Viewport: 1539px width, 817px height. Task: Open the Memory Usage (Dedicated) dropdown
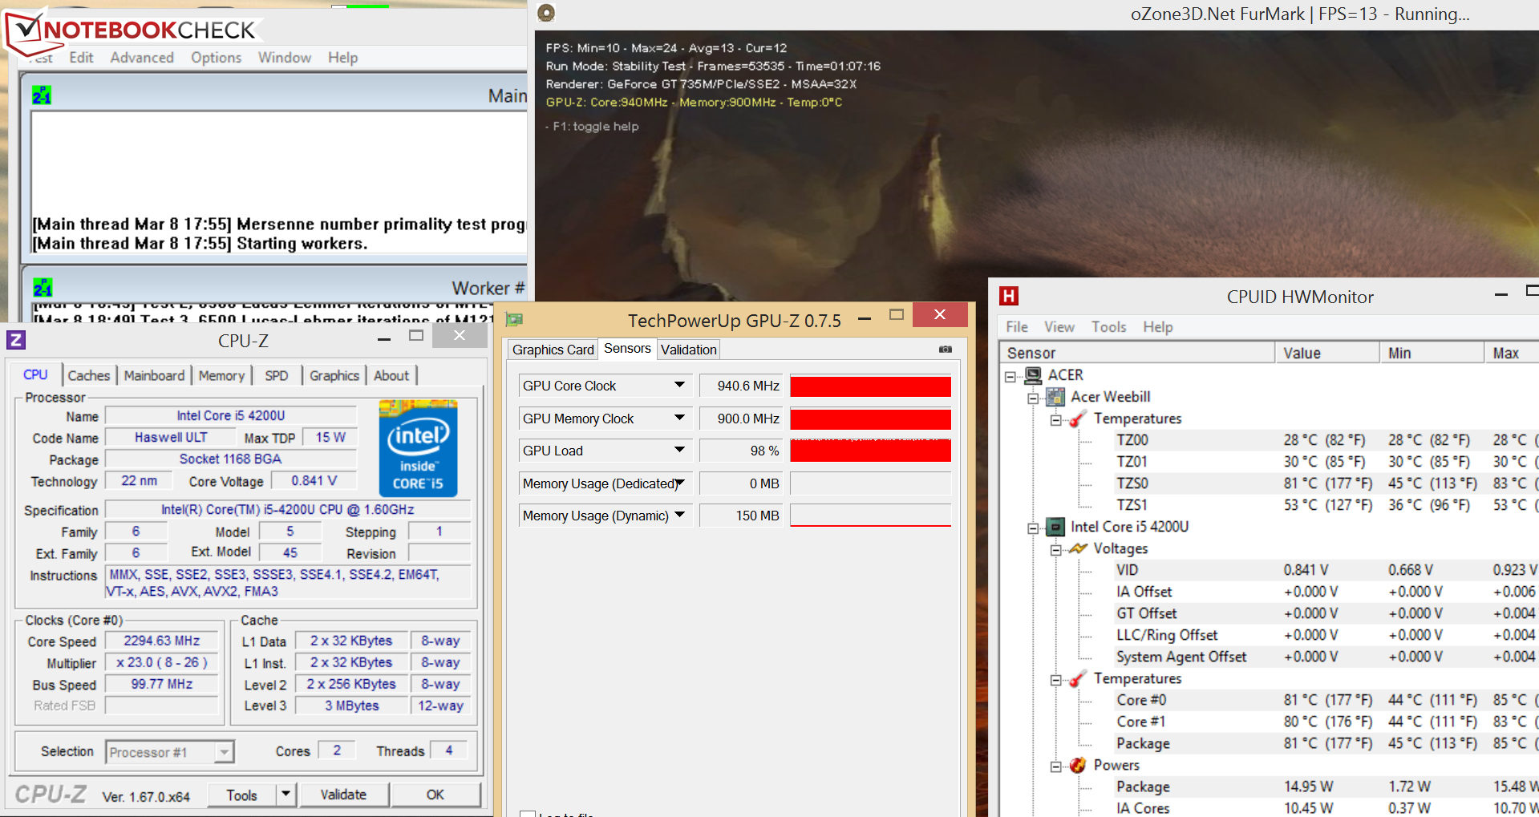(x=679, y=483)
